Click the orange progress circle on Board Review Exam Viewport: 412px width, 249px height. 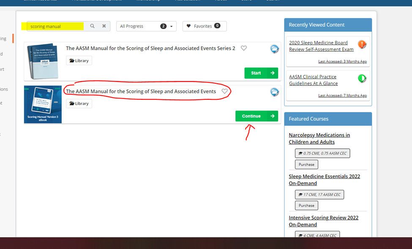[x=362, y=44]
